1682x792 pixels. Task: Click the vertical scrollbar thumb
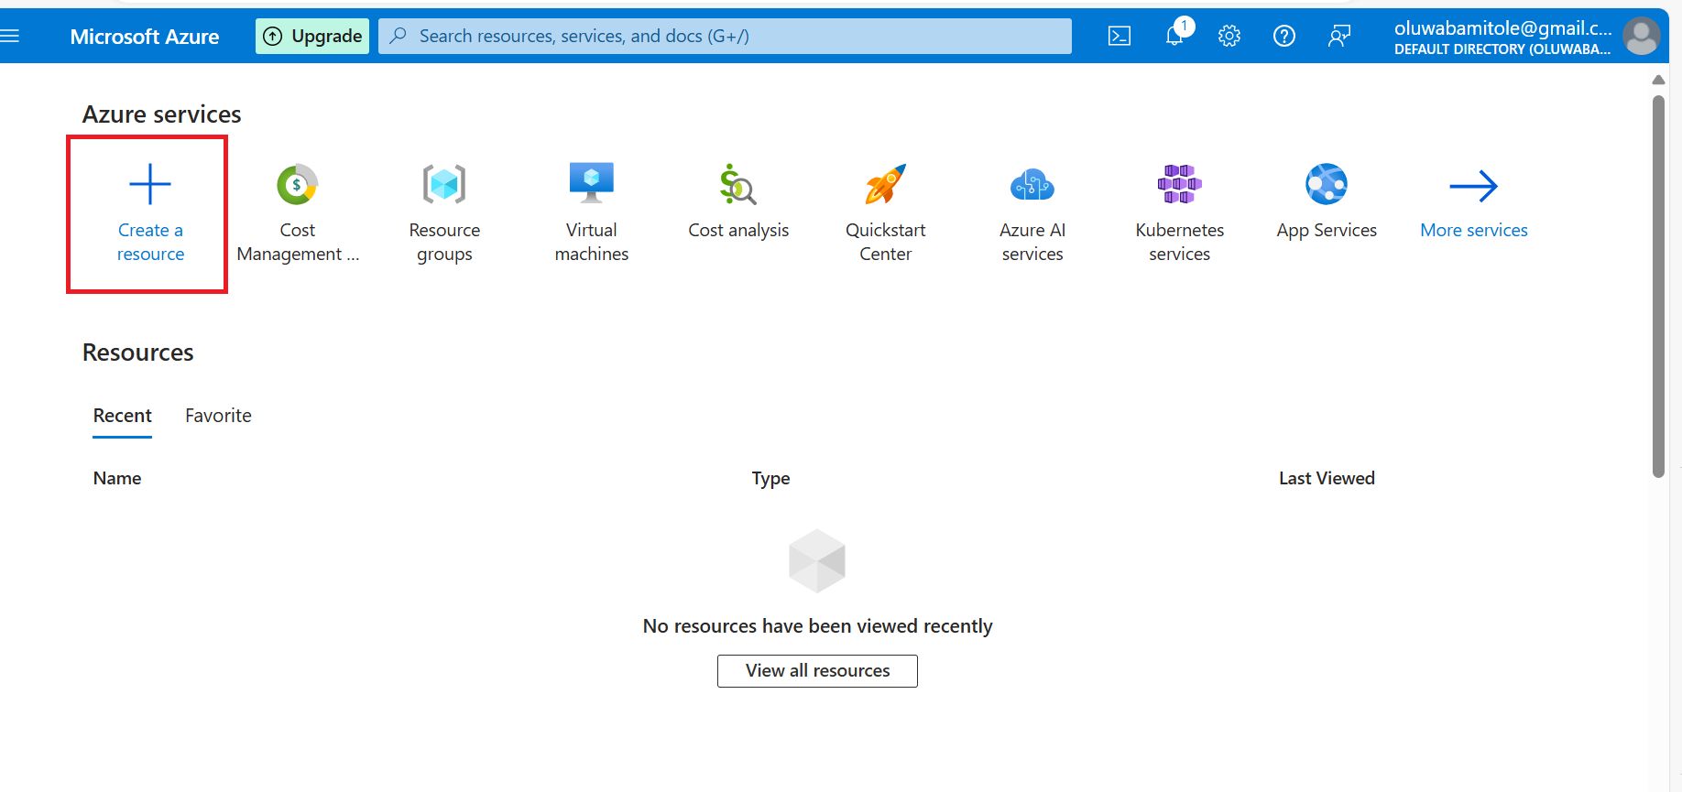pyautogui.click(x=1658, y=287)
